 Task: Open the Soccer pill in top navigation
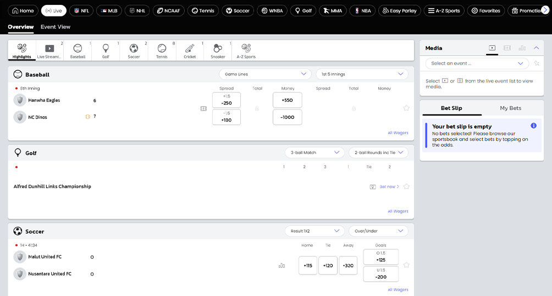click(x=238, y=10)
